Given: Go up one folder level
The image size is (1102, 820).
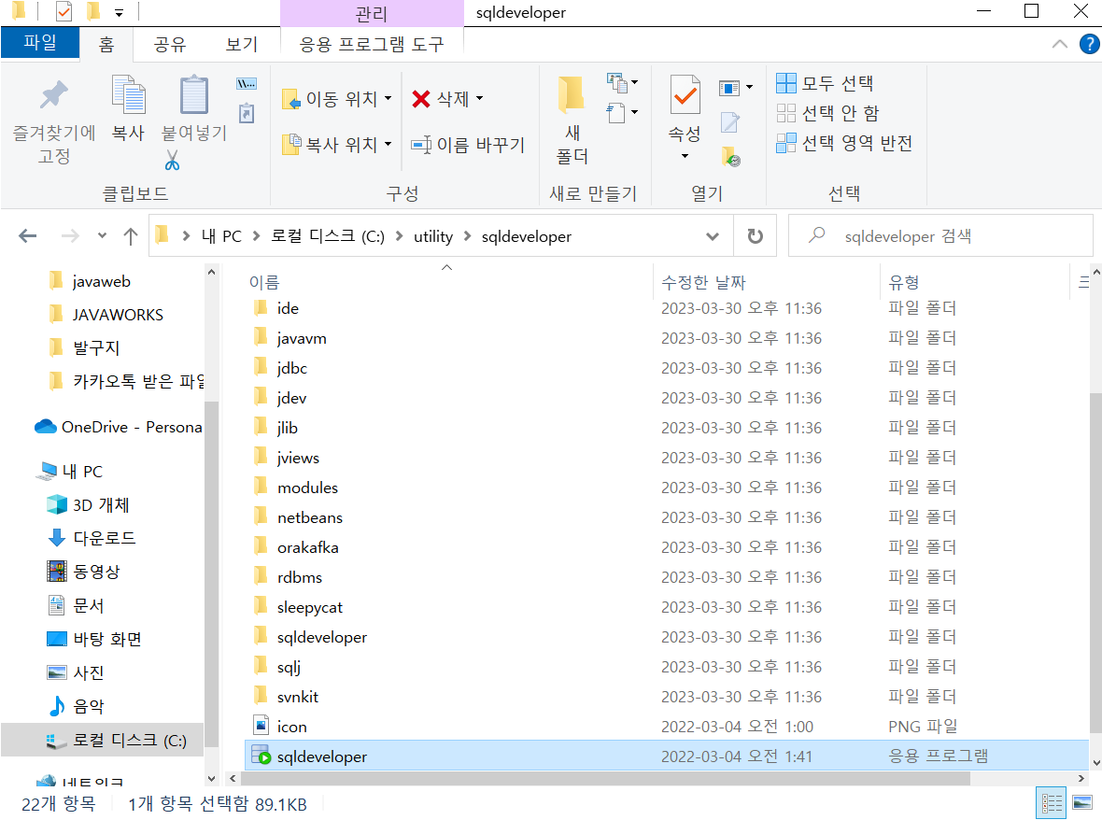Looking at the screenshot, I should 131,236.
